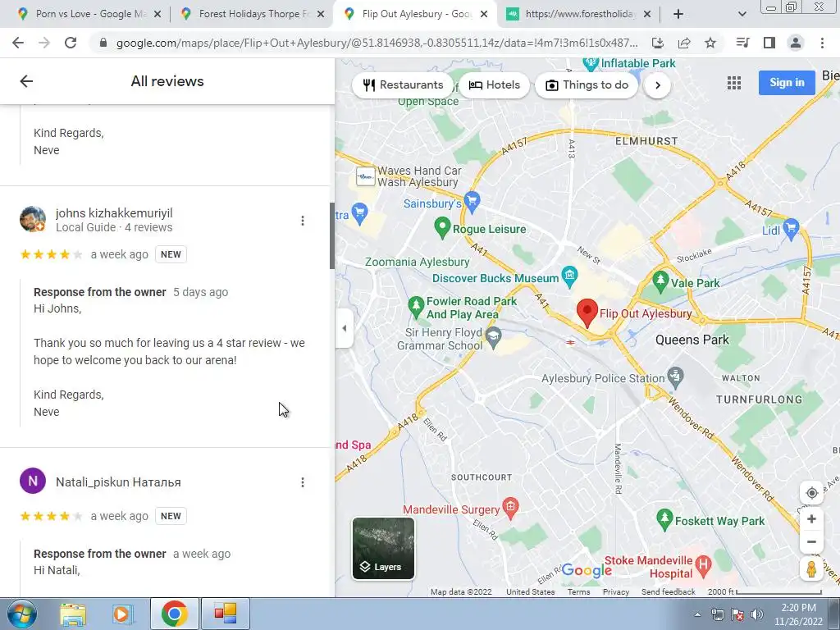The image size is (840, 630).
Task: Click the address bar URL
Action: tap(377, 43)
